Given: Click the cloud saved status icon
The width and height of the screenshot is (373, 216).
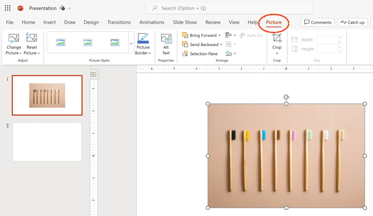Looking at the screenshot, I should (x=62, y=8).
